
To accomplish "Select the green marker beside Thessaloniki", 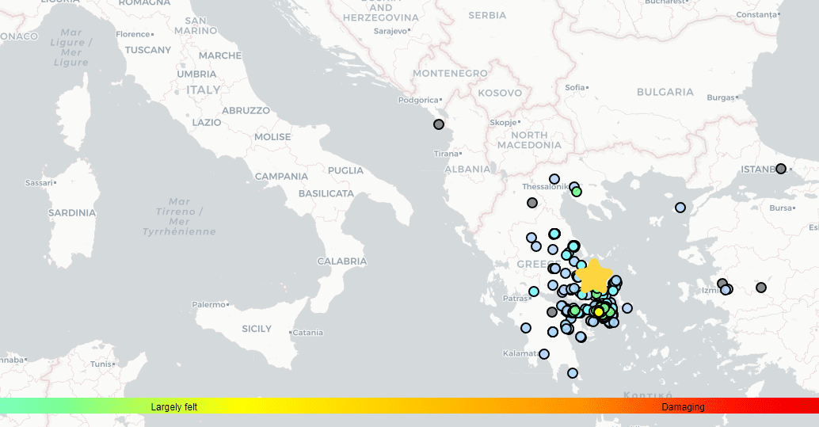I will 577,192.
